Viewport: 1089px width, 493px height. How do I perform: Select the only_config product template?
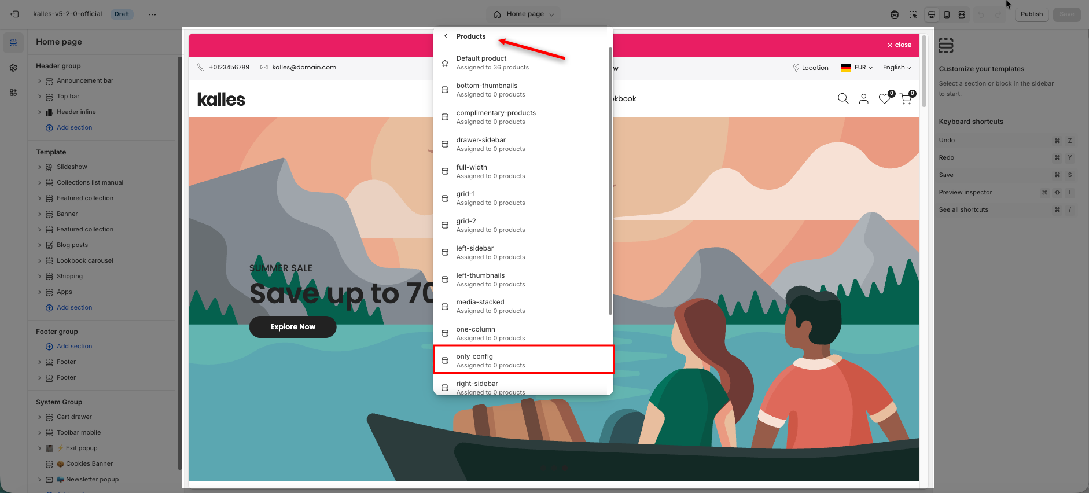pos(523,360)
